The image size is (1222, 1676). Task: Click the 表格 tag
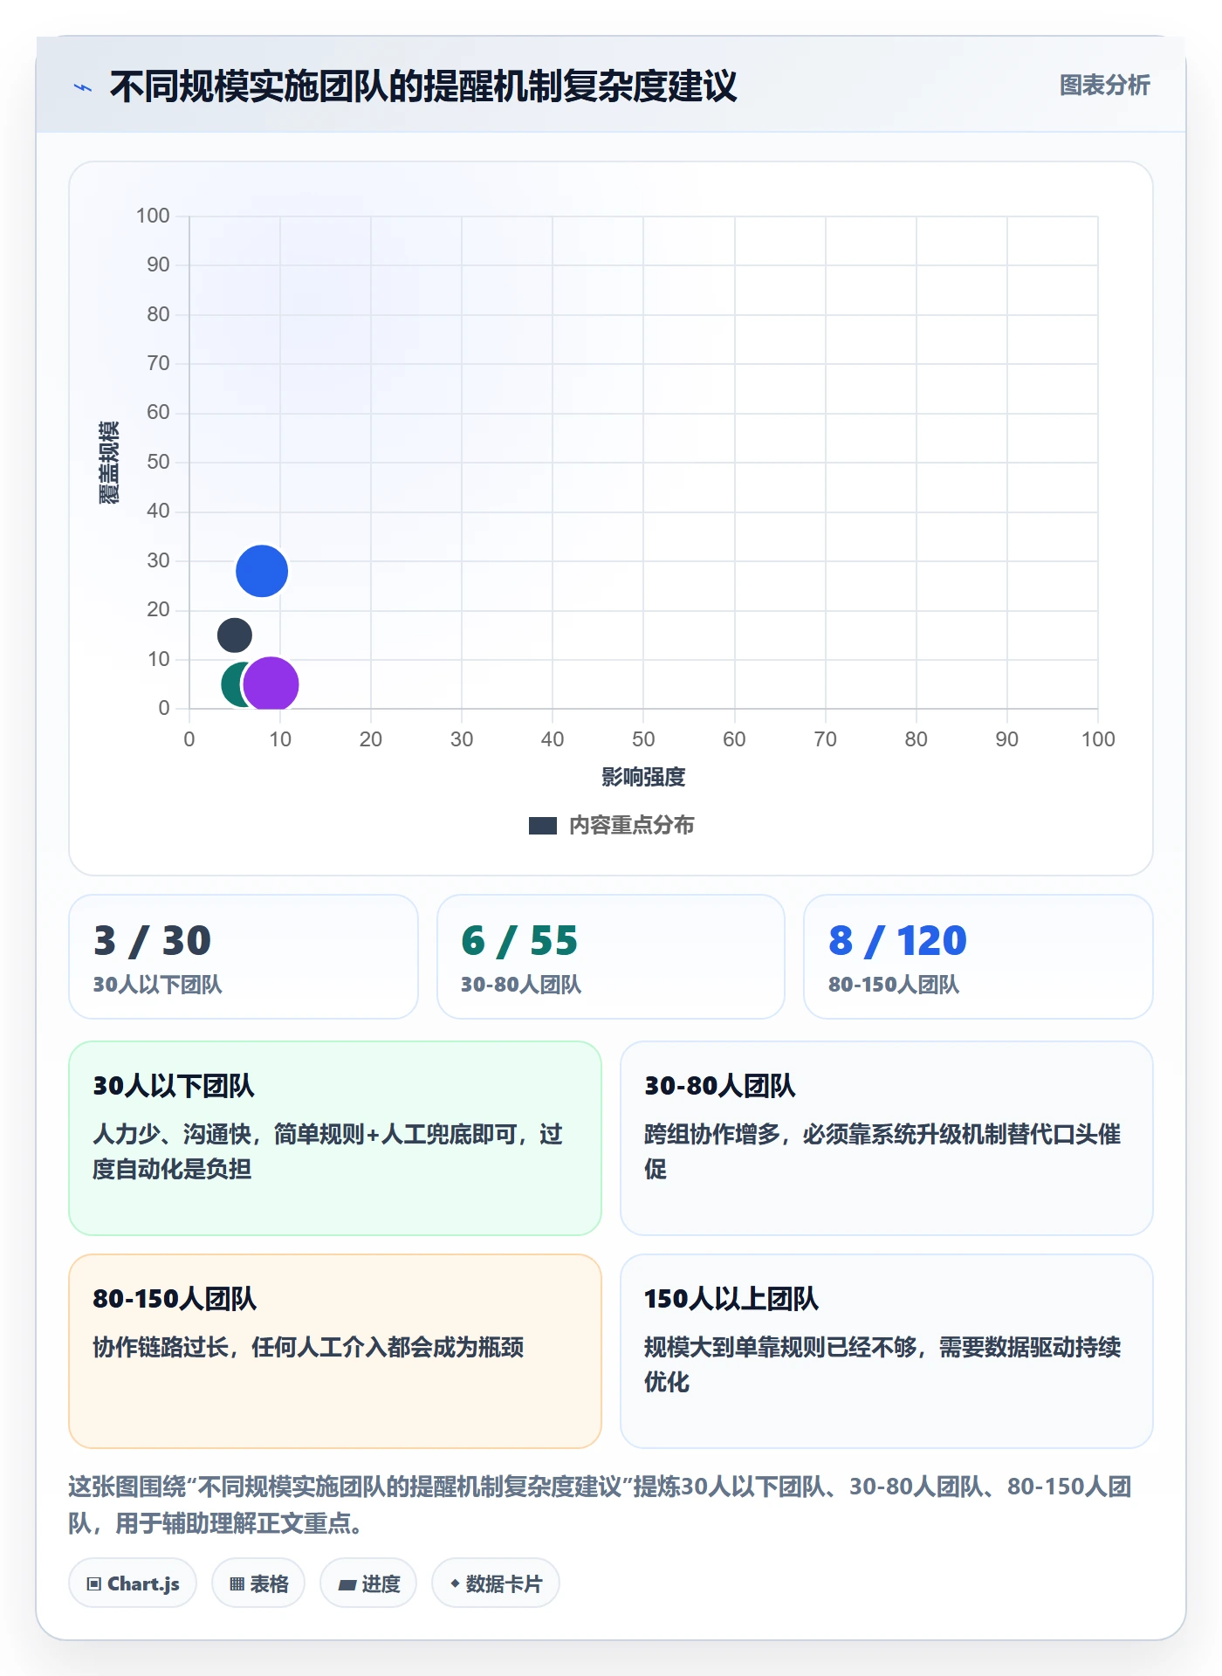tap(258, 1583)
